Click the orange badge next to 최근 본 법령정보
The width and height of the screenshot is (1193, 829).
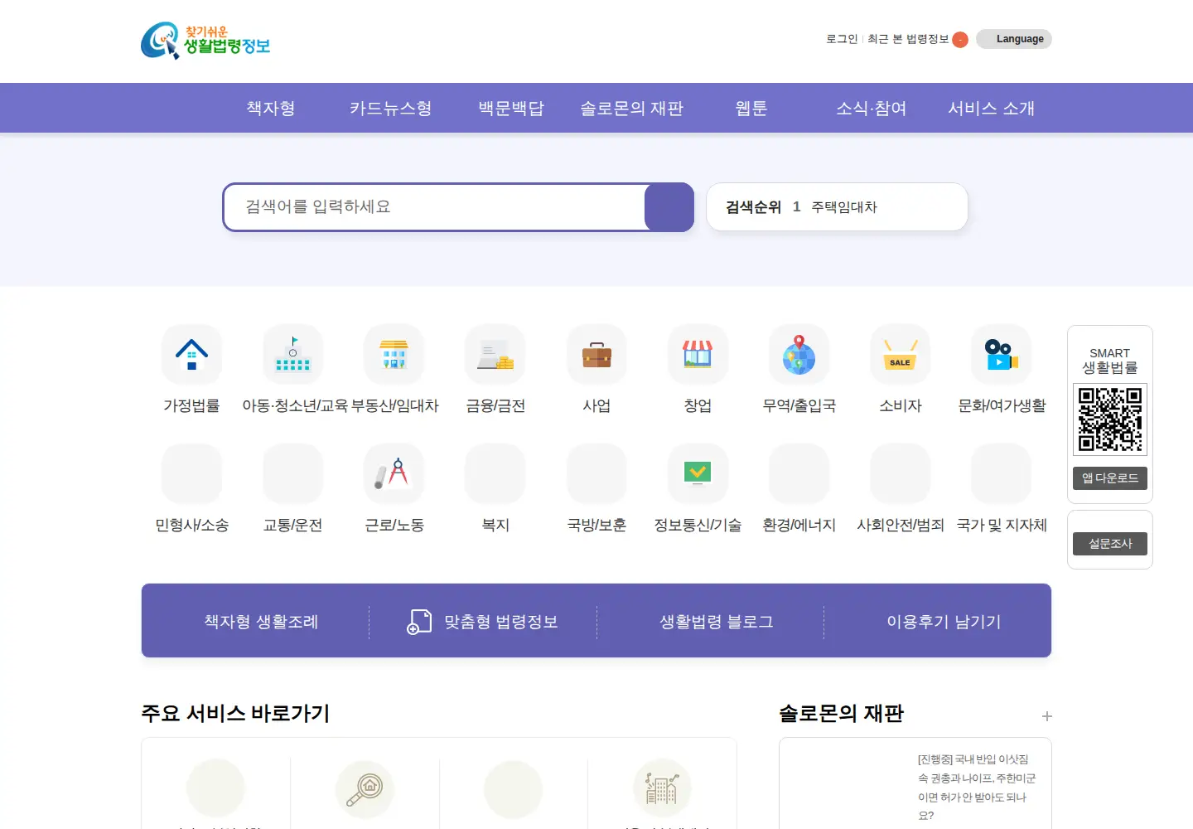(960, 40)
